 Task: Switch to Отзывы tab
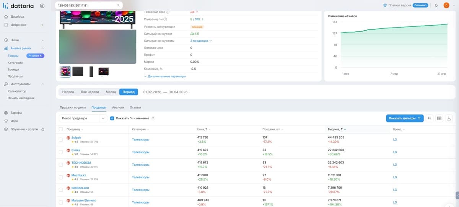click(x=135, y=108)
